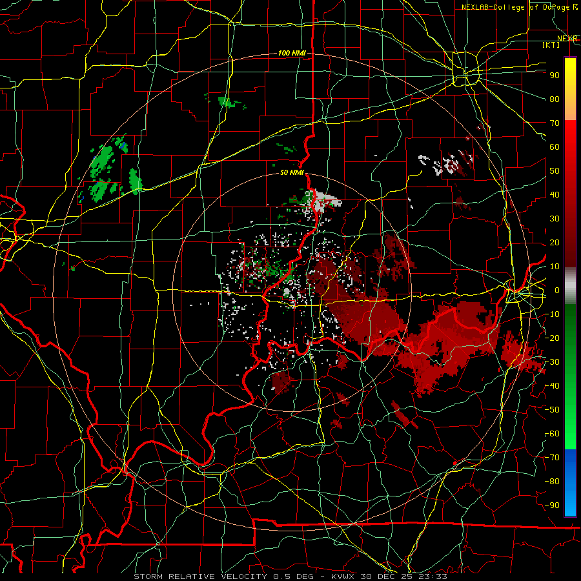The height and width of the screenshot is (581, 581).
Task: Click the -90 value on velocity scale
Action: 552,505
